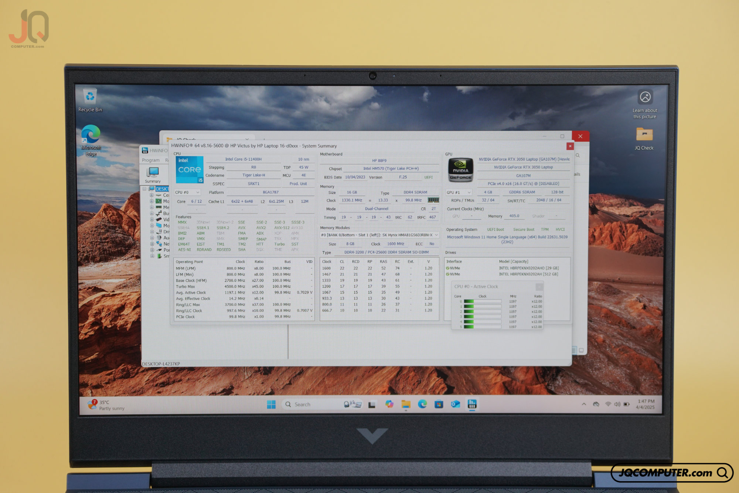Open File Explorer from taskbar
This screenshot has width=739, height=493.
pyautogui.click(x=406, y=404)
